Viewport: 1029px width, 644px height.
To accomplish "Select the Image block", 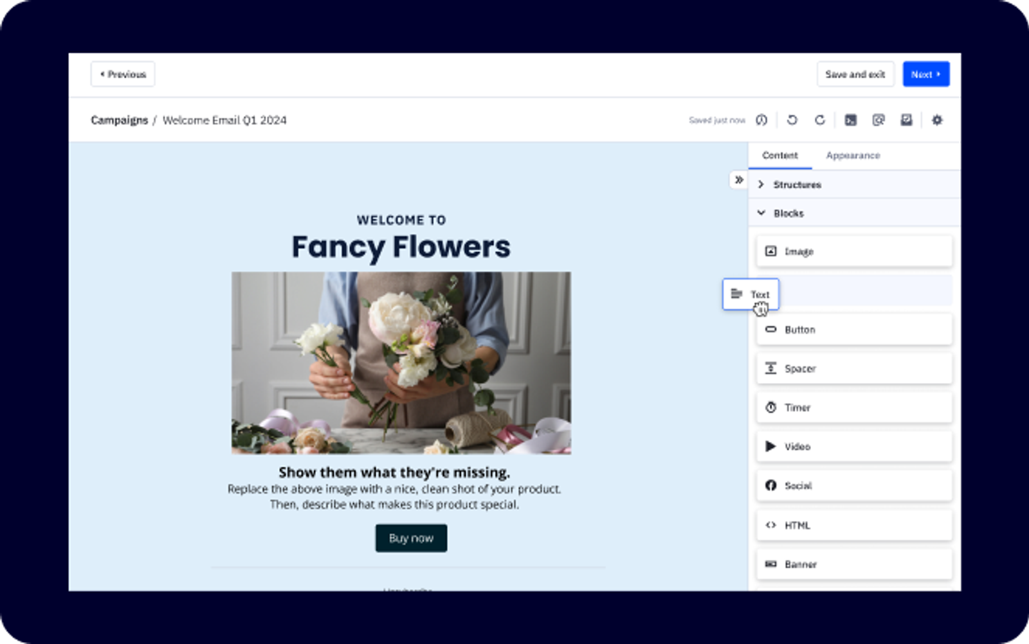I will (x=854, y=251).
